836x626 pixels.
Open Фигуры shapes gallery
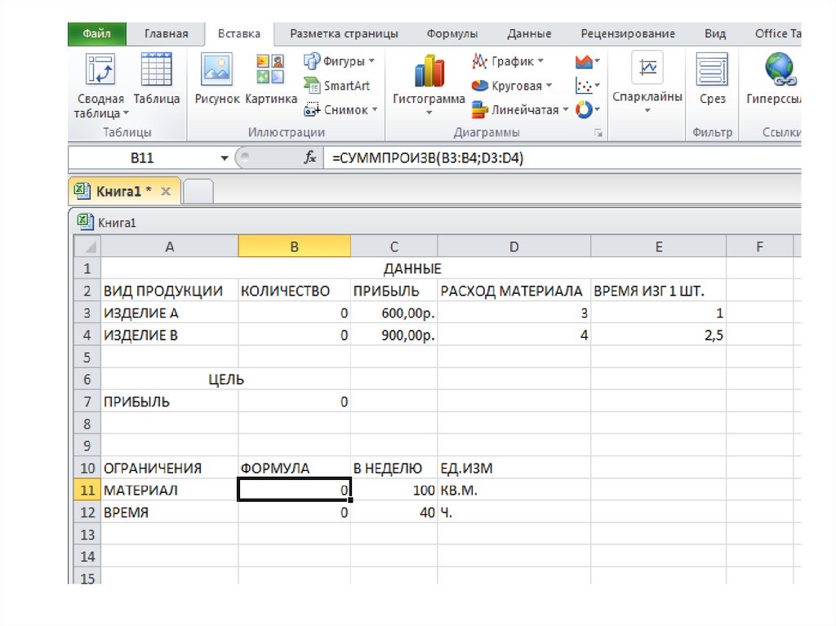(339, 61)
